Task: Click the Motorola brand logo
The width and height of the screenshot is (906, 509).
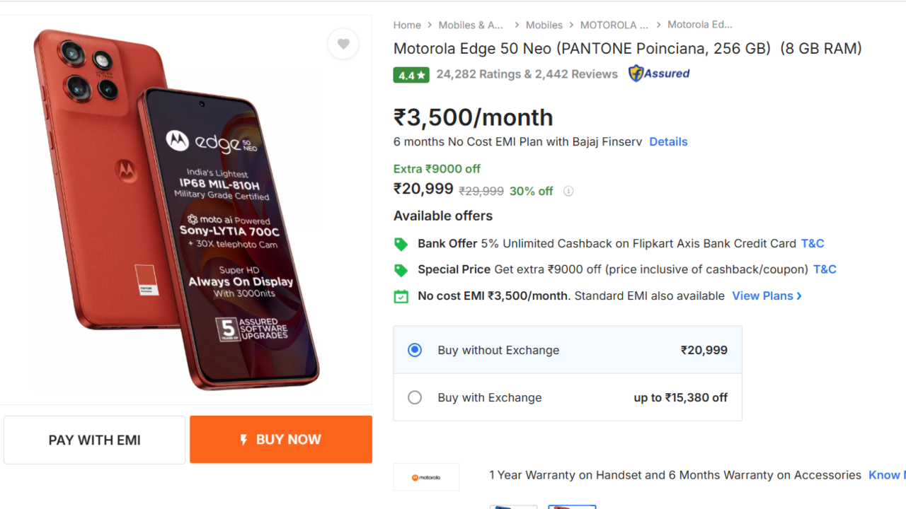Action: (x=426, y=477)
